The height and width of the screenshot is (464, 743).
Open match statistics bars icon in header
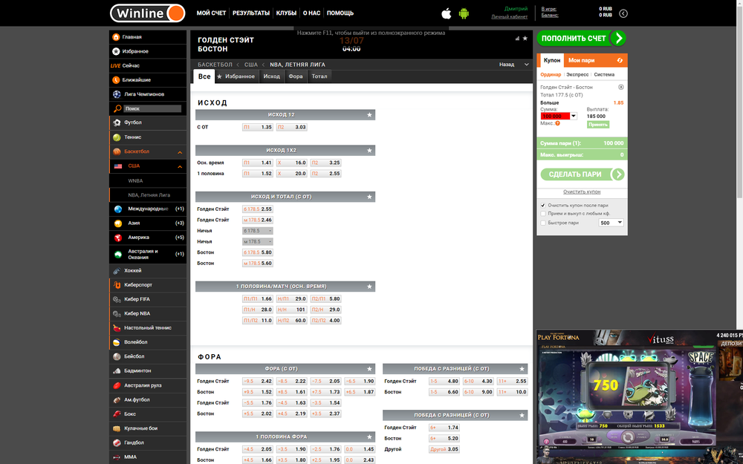coord(517,39)
